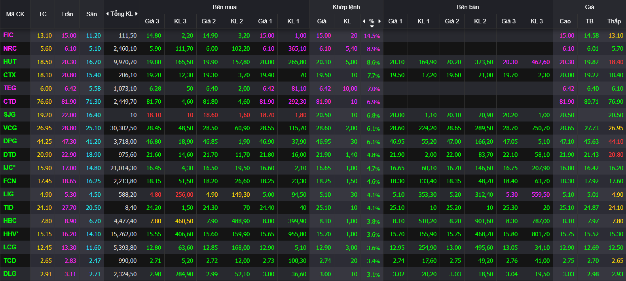View the HHV* stock symbol
Viewport: 626px width, 281px height.
click(11, 234)
